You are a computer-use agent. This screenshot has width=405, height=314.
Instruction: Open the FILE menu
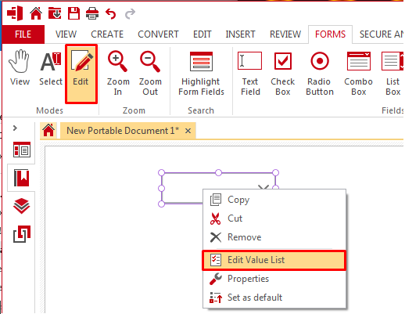(x=23, y=34)
